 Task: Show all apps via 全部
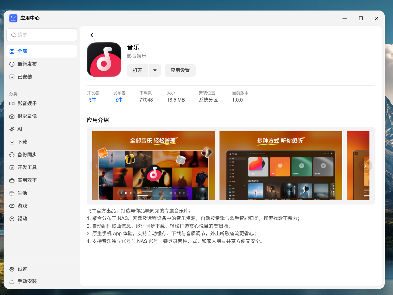pos(42,51)
